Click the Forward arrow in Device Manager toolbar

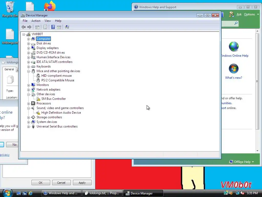(x=29, y=27)
